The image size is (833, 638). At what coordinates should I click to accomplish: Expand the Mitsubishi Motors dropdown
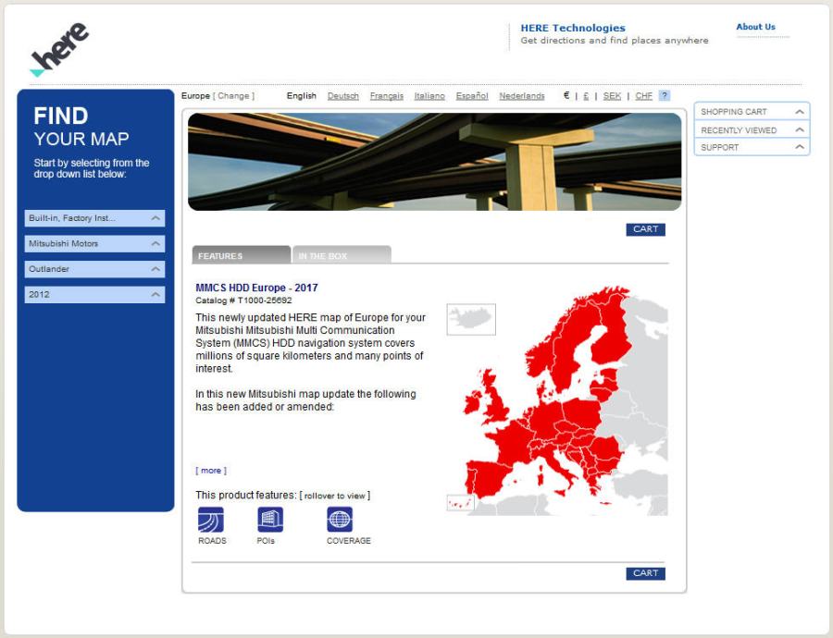click(x=94, y=243)
